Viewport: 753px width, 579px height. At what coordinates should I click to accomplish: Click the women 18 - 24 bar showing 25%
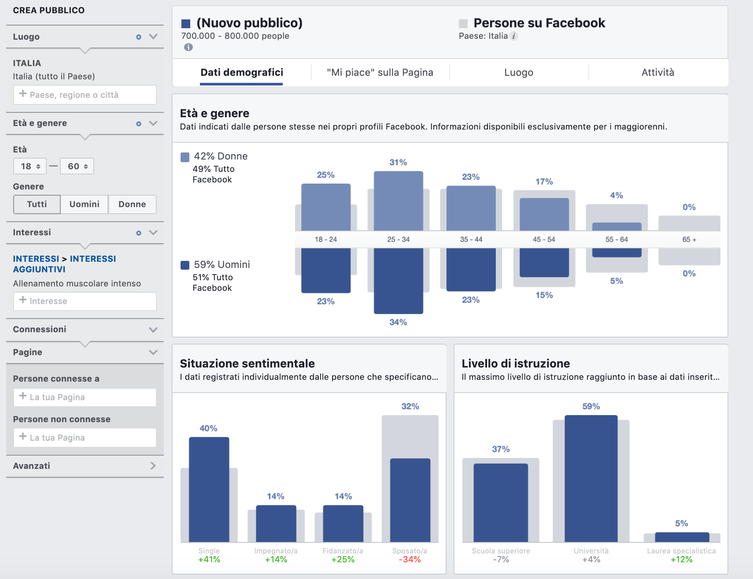point(326,207)
